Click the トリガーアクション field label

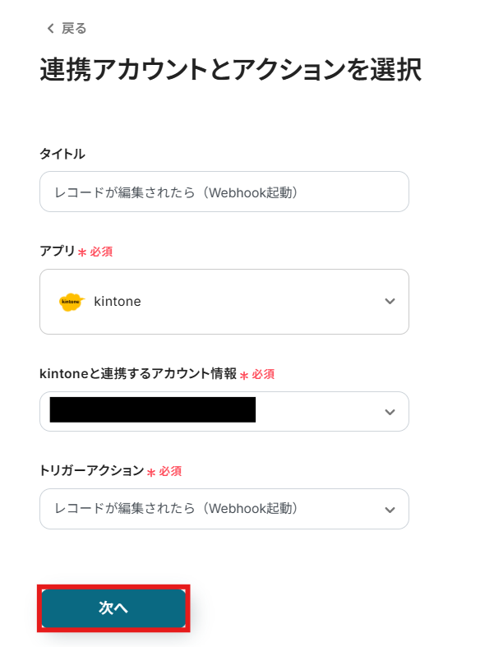(91, 471)
